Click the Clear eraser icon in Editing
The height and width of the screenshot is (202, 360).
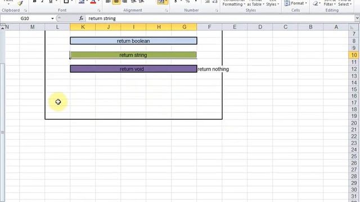pyautogui.click(x=316, y=3)
